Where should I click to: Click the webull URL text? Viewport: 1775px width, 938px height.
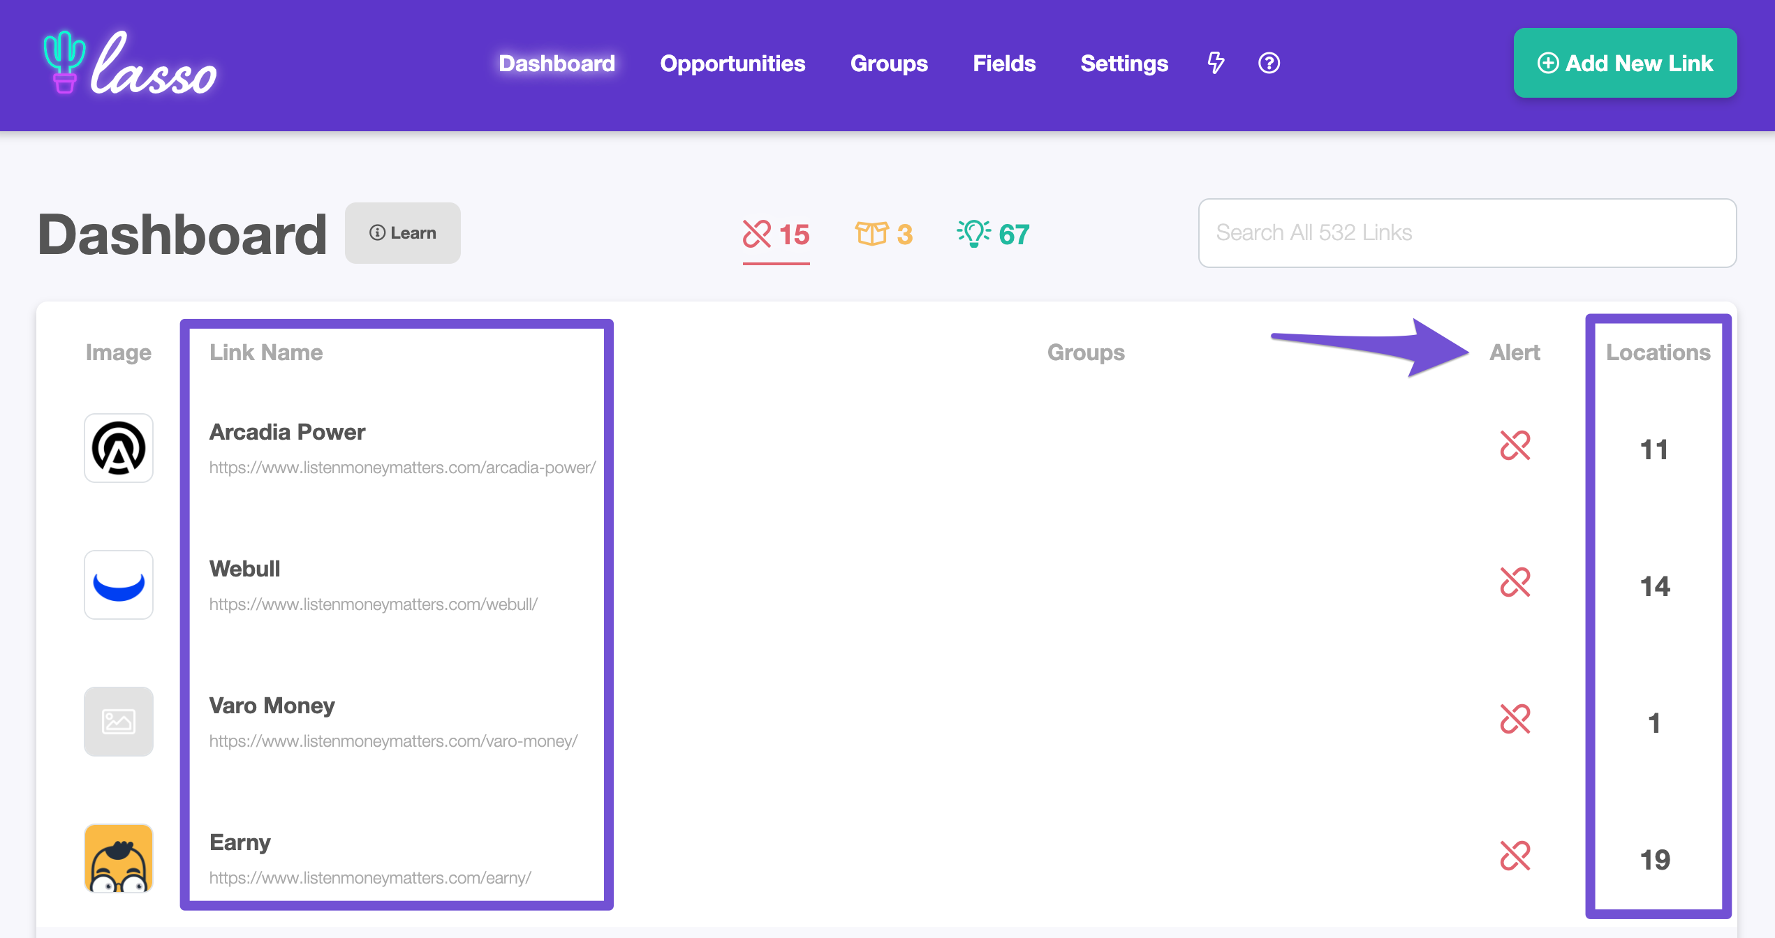click(373, 604)
